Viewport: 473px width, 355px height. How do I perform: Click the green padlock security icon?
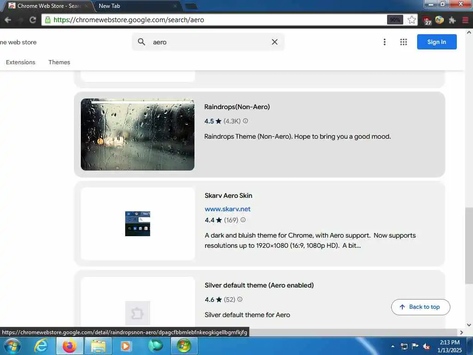pos(48,20)
